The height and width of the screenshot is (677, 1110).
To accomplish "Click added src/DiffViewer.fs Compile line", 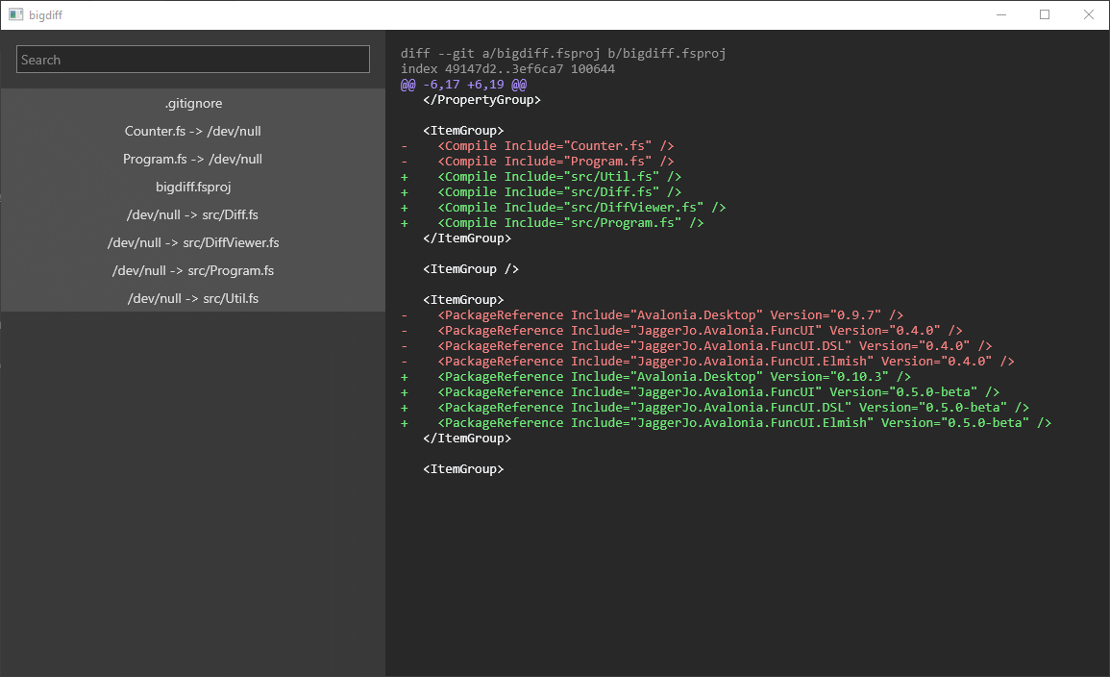I will [563, 208].
